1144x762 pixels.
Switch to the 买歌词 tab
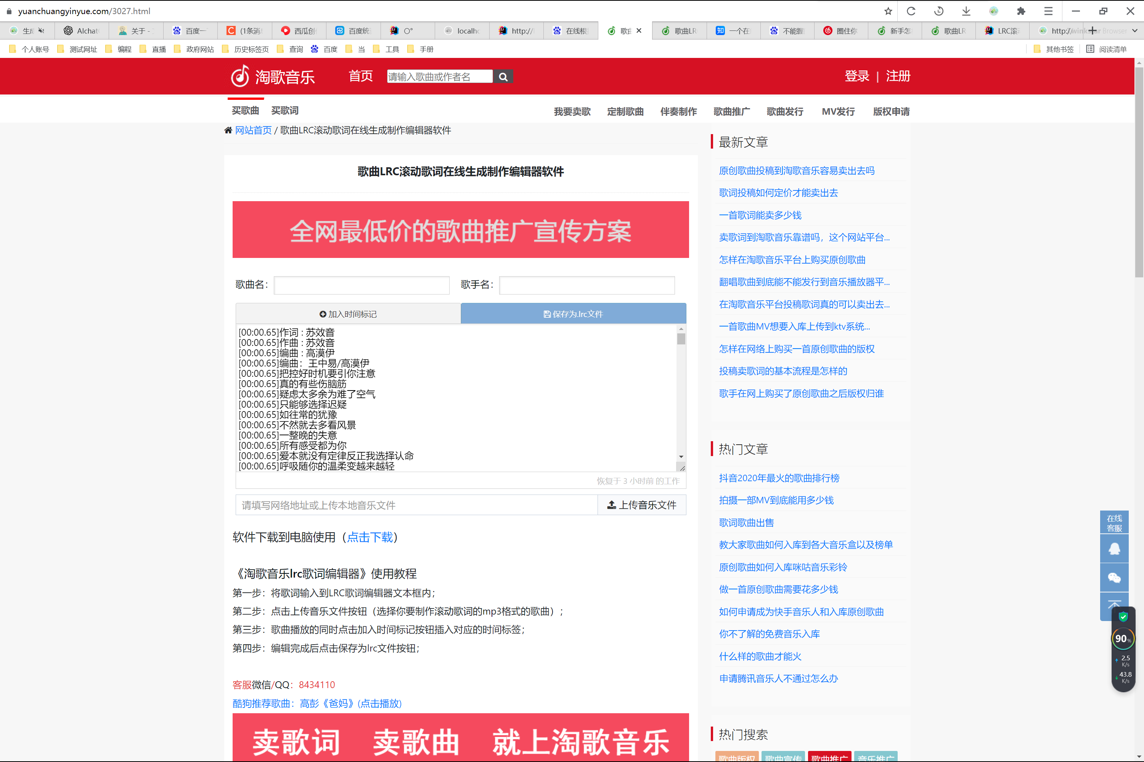point(284,111)
